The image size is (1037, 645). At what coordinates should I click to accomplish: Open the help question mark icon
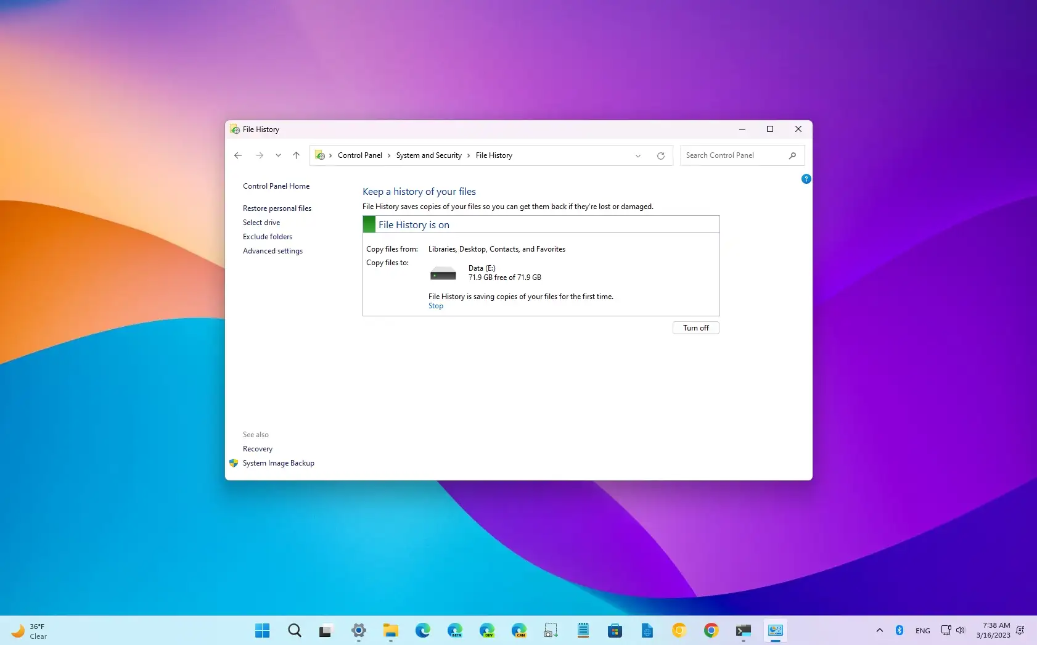tap(805, 179)
